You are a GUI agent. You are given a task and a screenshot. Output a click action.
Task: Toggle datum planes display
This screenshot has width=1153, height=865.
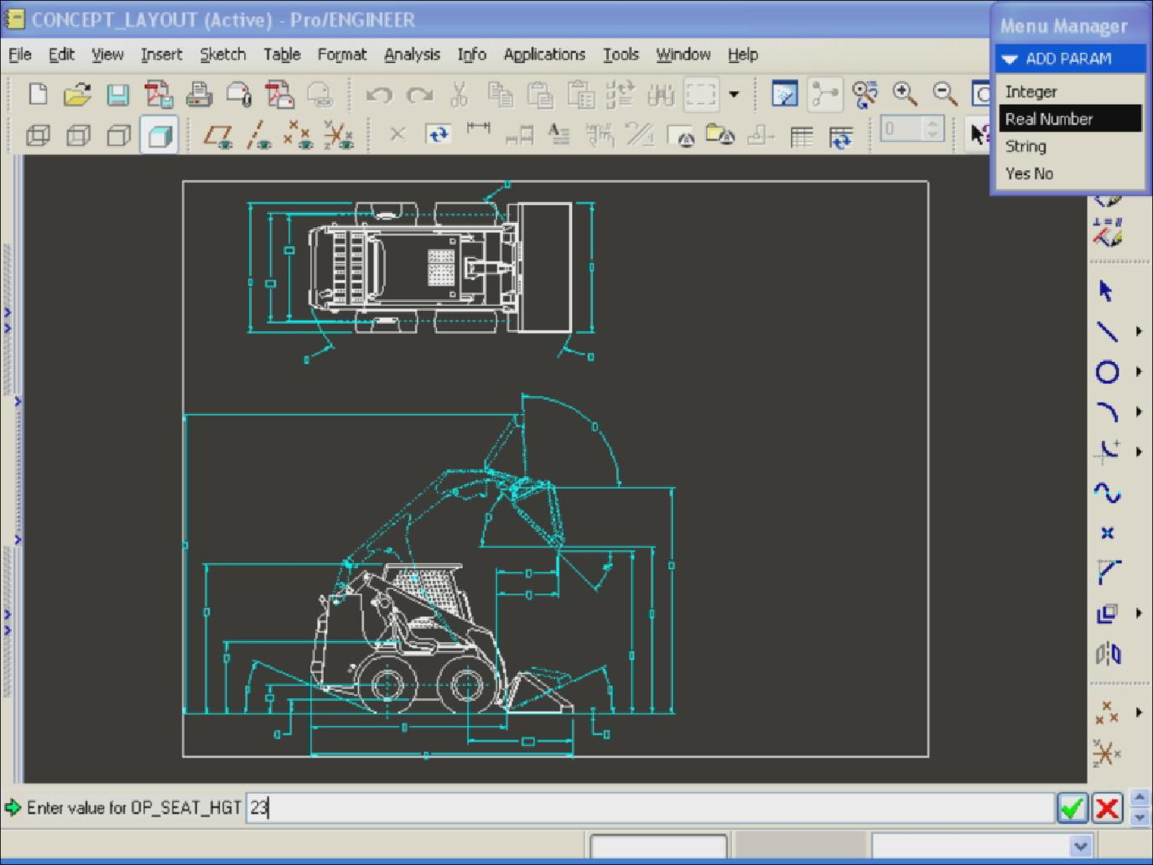click(218, 135)
